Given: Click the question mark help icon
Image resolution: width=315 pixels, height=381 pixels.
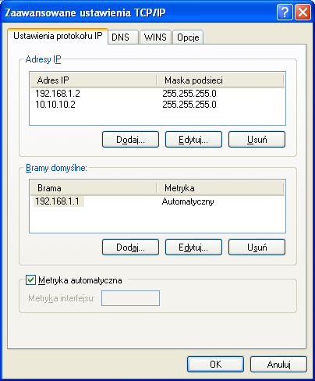Looking at the screenshot, I should tap(285, 12).
